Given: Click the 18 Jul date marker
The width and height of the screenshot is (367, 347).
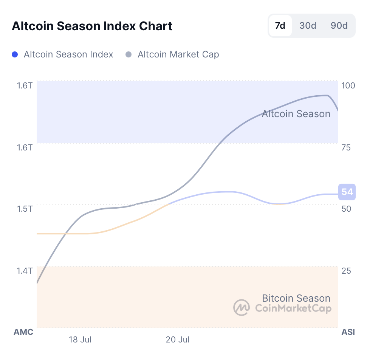Looking at the screenshot, I should coord(81,339).
